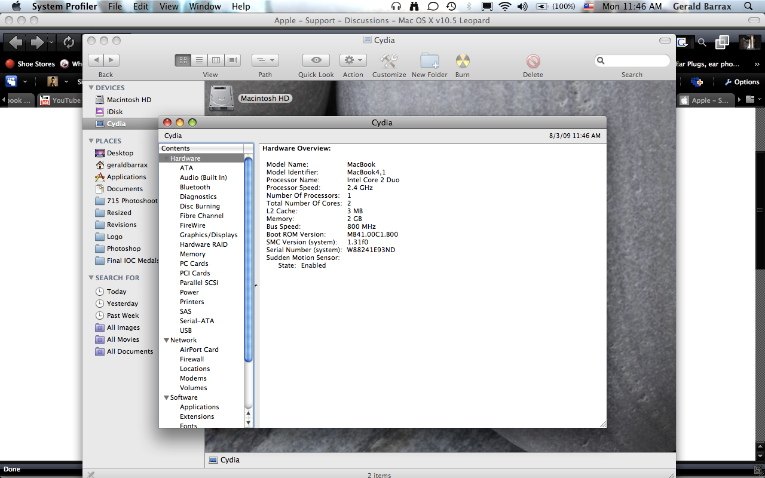Click the New Folder icon
Image resolution: width=765 pixels, height=478 pixels.
tap(429, 60)
